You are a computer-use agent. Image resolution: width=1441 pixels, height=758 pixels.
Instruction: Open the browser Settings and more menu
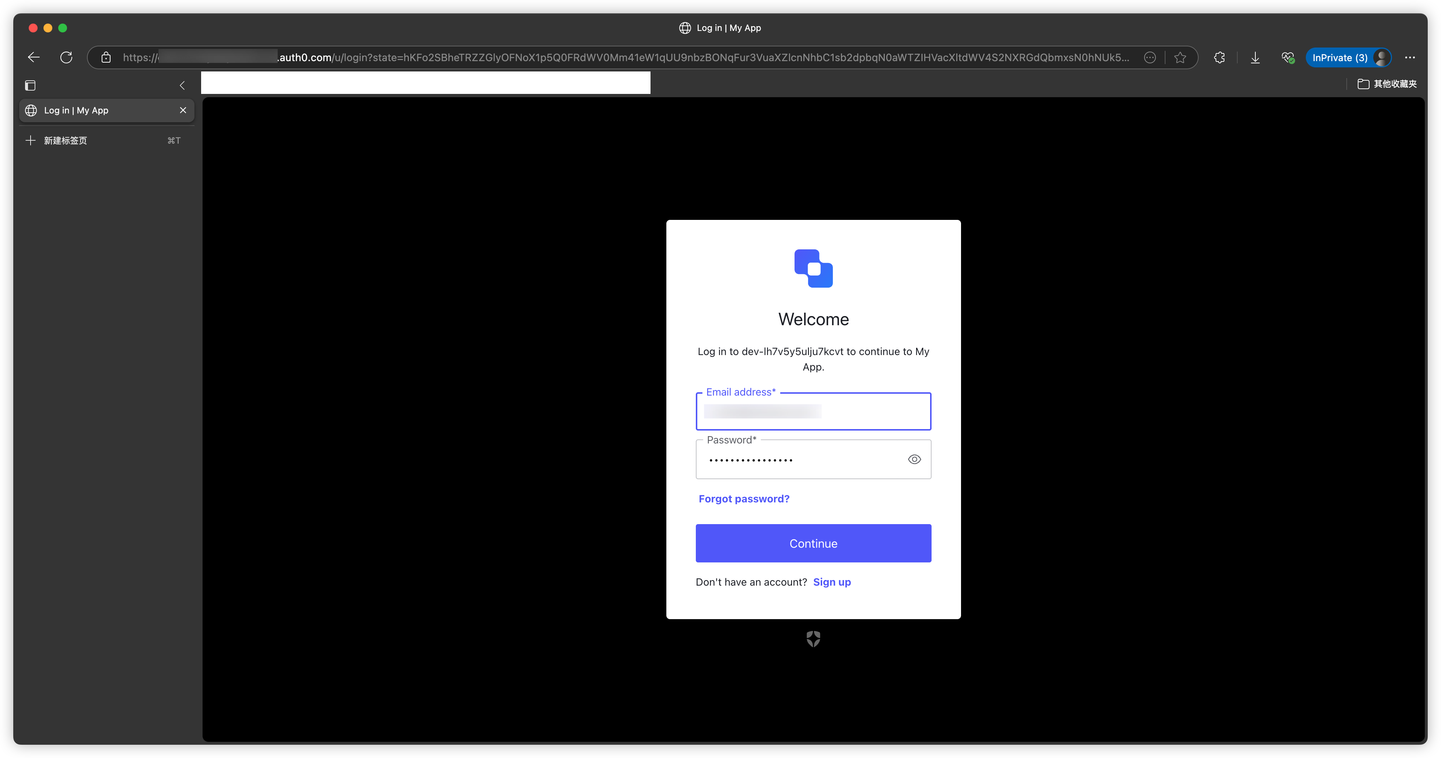pos(1410,57)
